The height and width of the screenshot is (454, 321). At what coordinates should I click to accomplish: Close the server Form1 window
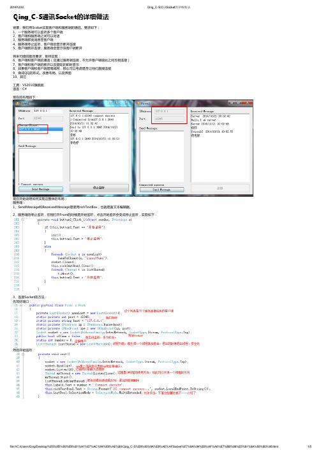point(127,103)
